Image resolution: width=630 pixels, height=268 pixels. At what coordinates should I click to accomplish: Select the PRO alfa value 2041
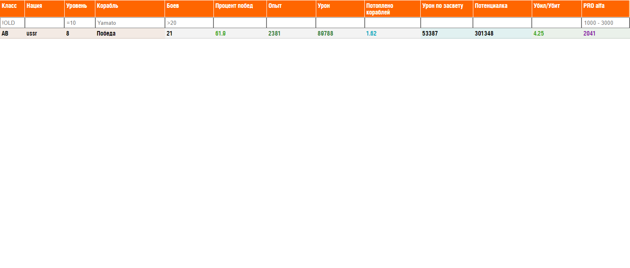tap(589, 33)
